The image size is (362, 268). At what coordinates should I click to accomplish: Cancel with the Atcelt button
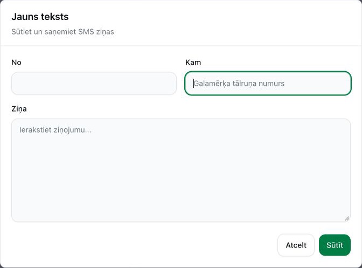296,245
